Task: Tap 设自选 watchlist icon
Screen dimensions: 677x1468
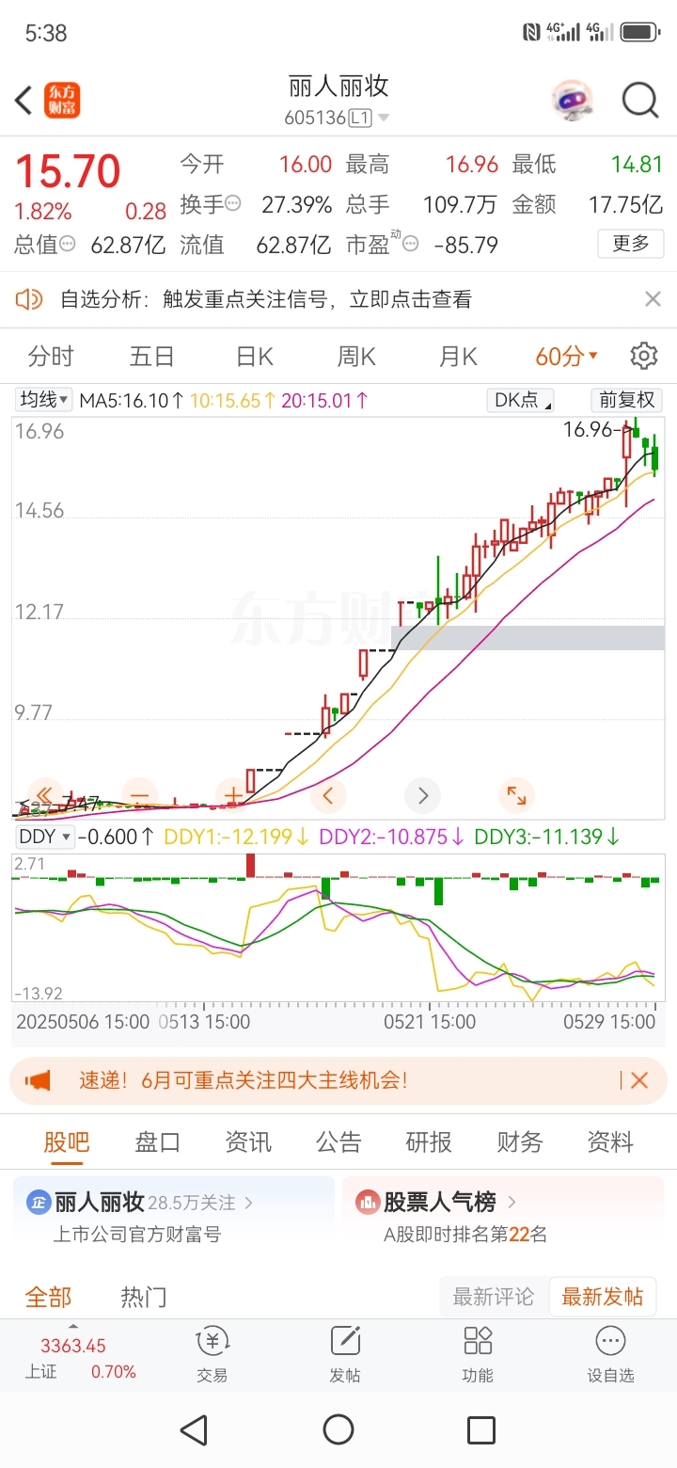Action: click(x=610, y=1354)
